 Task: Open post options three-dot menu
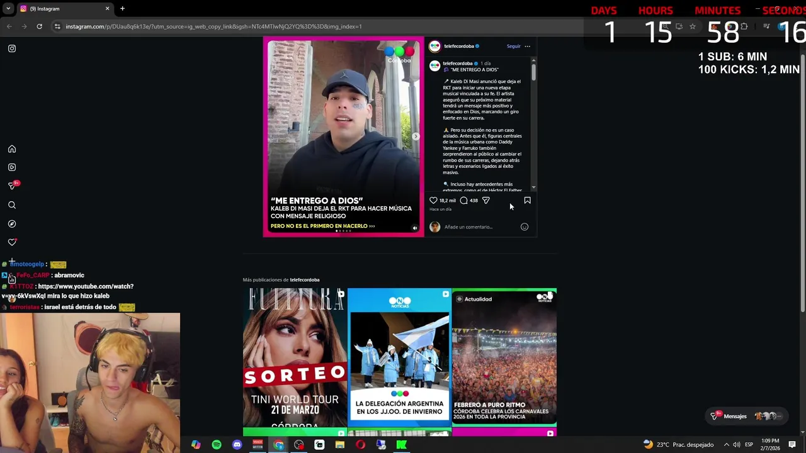pos(528,46)
